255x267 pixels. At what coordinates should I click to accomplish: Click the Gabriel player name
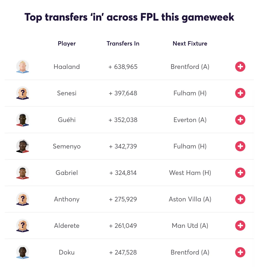coord(67,173)
